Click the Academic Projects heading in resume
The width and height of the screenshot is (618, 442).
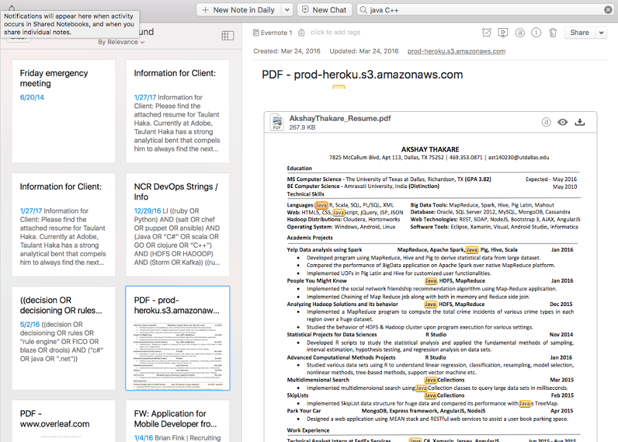310,237
